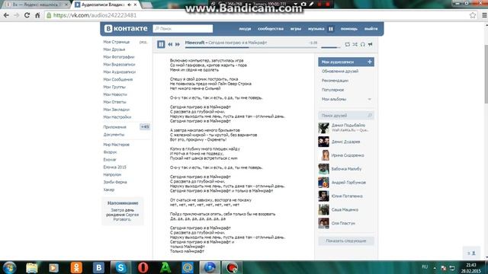Open the сообщества header menu item
The image size is (488, 274).
click(x=271, y=29)
